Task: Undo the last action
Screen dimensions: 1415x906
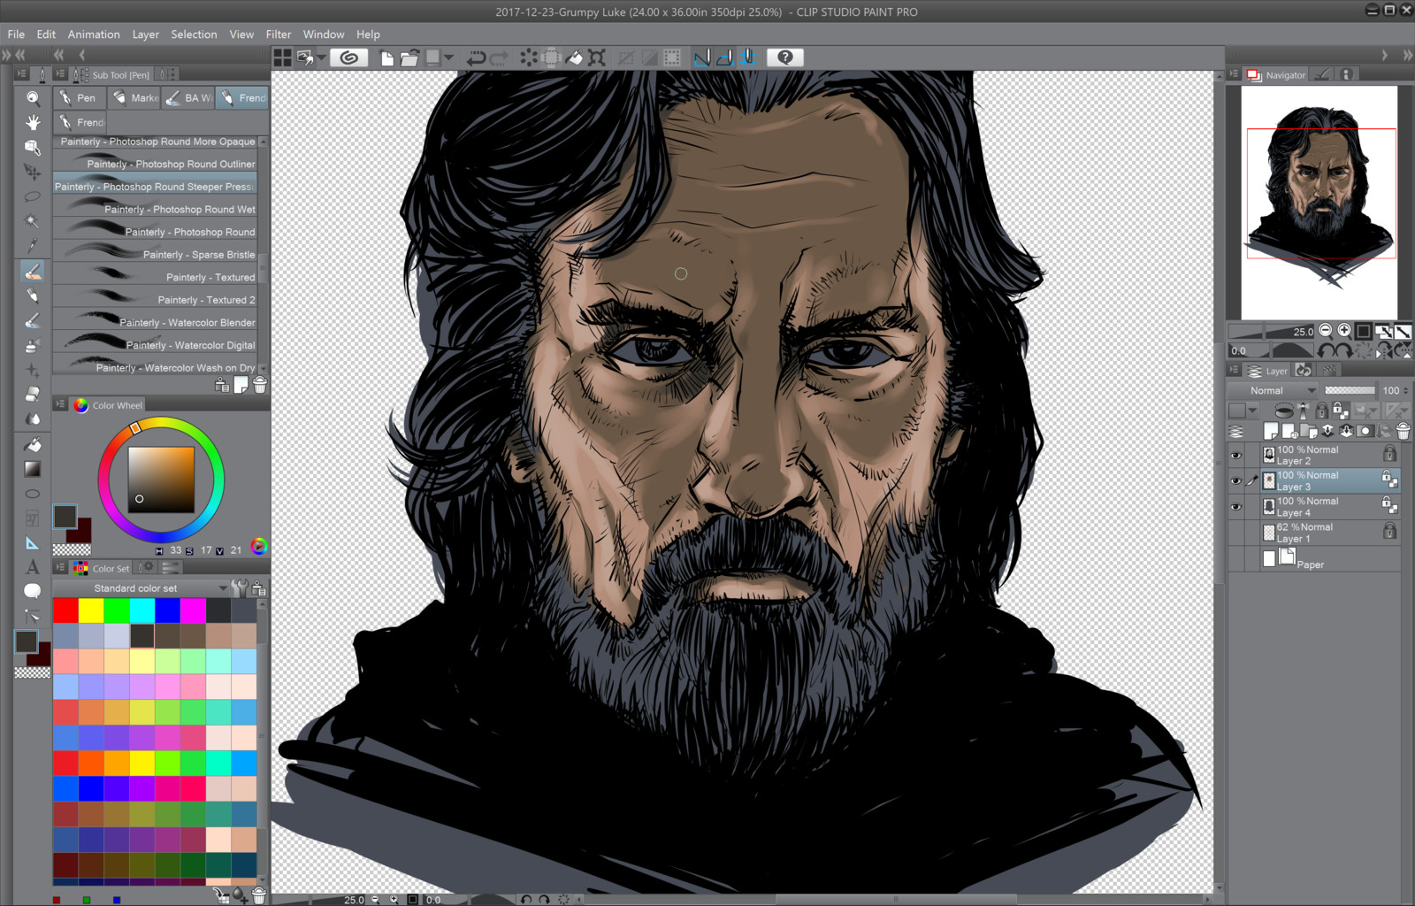Action: click(x=477, y=58)
